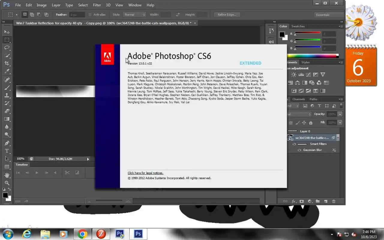Click the Refine Edge button

pos(227,14)
